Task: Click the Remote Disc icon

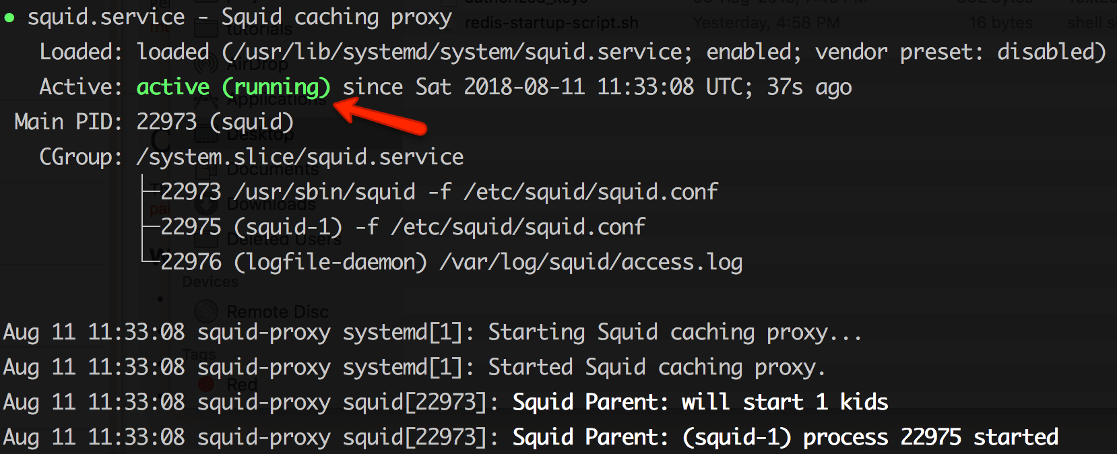Action: point(206,311)
